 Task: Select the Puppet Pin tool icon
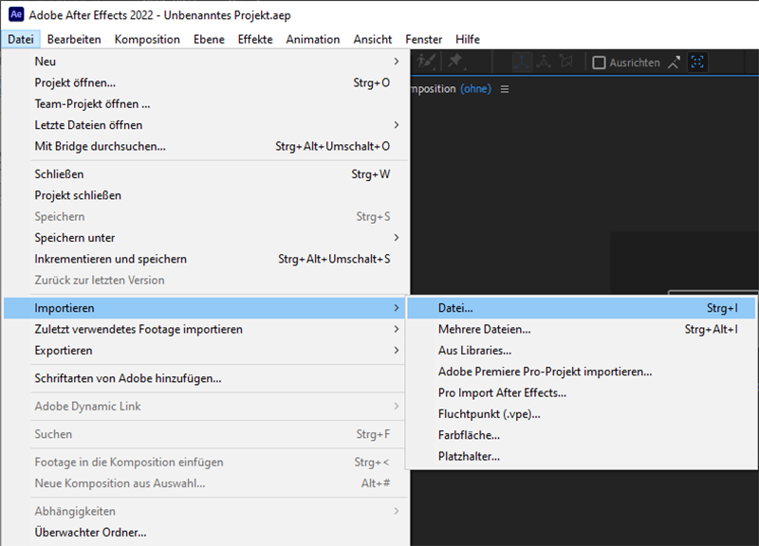455,62
